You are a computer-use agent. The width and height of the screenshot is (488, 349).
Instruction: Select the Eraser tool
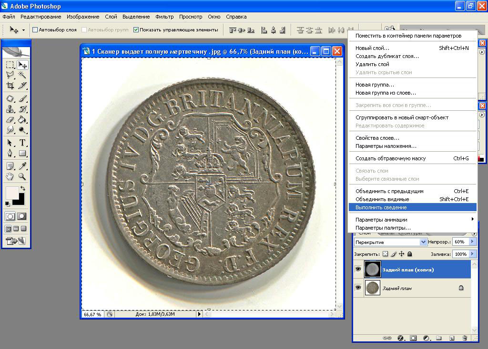click(10, 119)
